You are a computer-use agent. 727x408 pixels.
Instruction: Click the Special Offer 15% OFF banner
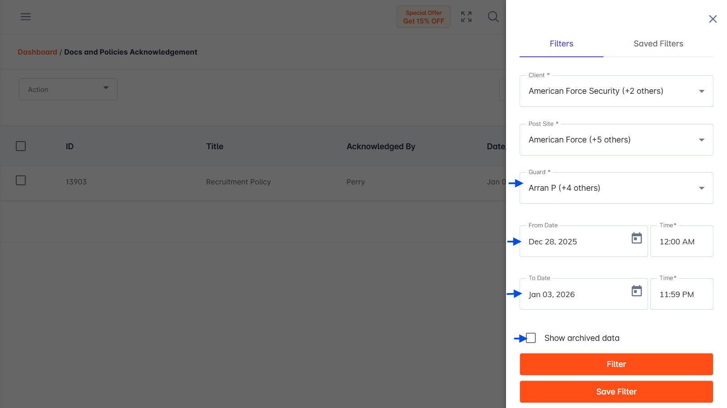pos(423,17)
